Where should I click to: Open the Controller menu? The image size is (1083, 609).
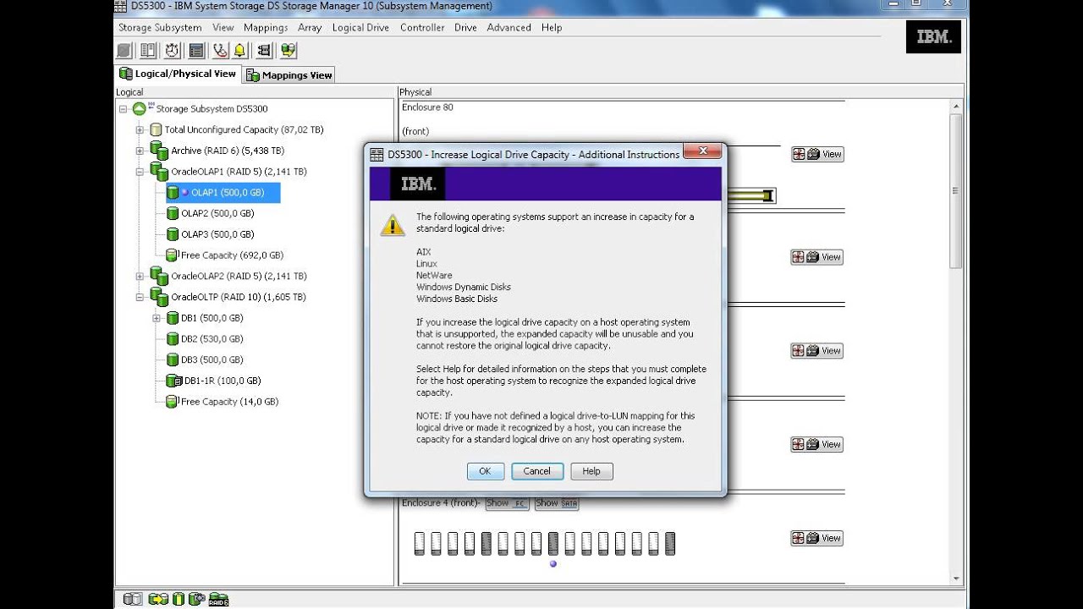(x=422, y=27)
